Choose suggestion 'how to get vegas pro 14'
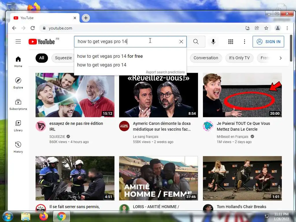Image resolution: width=296 pixels, height=222 pixels. click(130, 65)
